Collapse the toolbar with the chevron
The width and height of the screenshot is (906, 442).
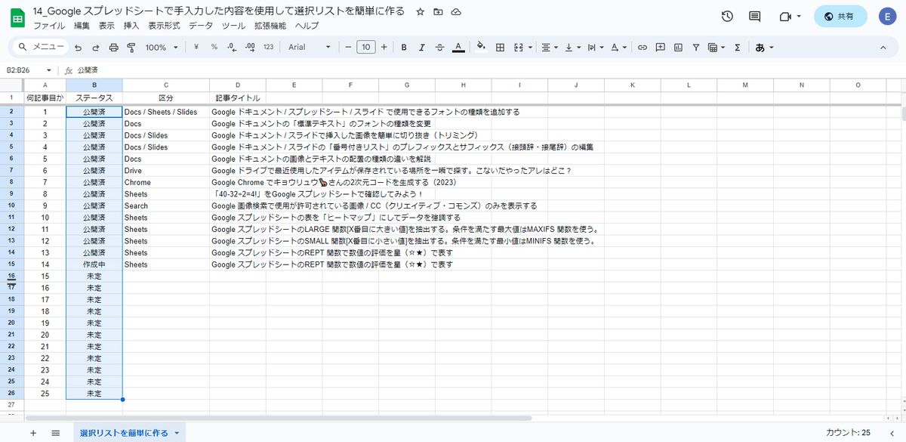coord(883,47)
